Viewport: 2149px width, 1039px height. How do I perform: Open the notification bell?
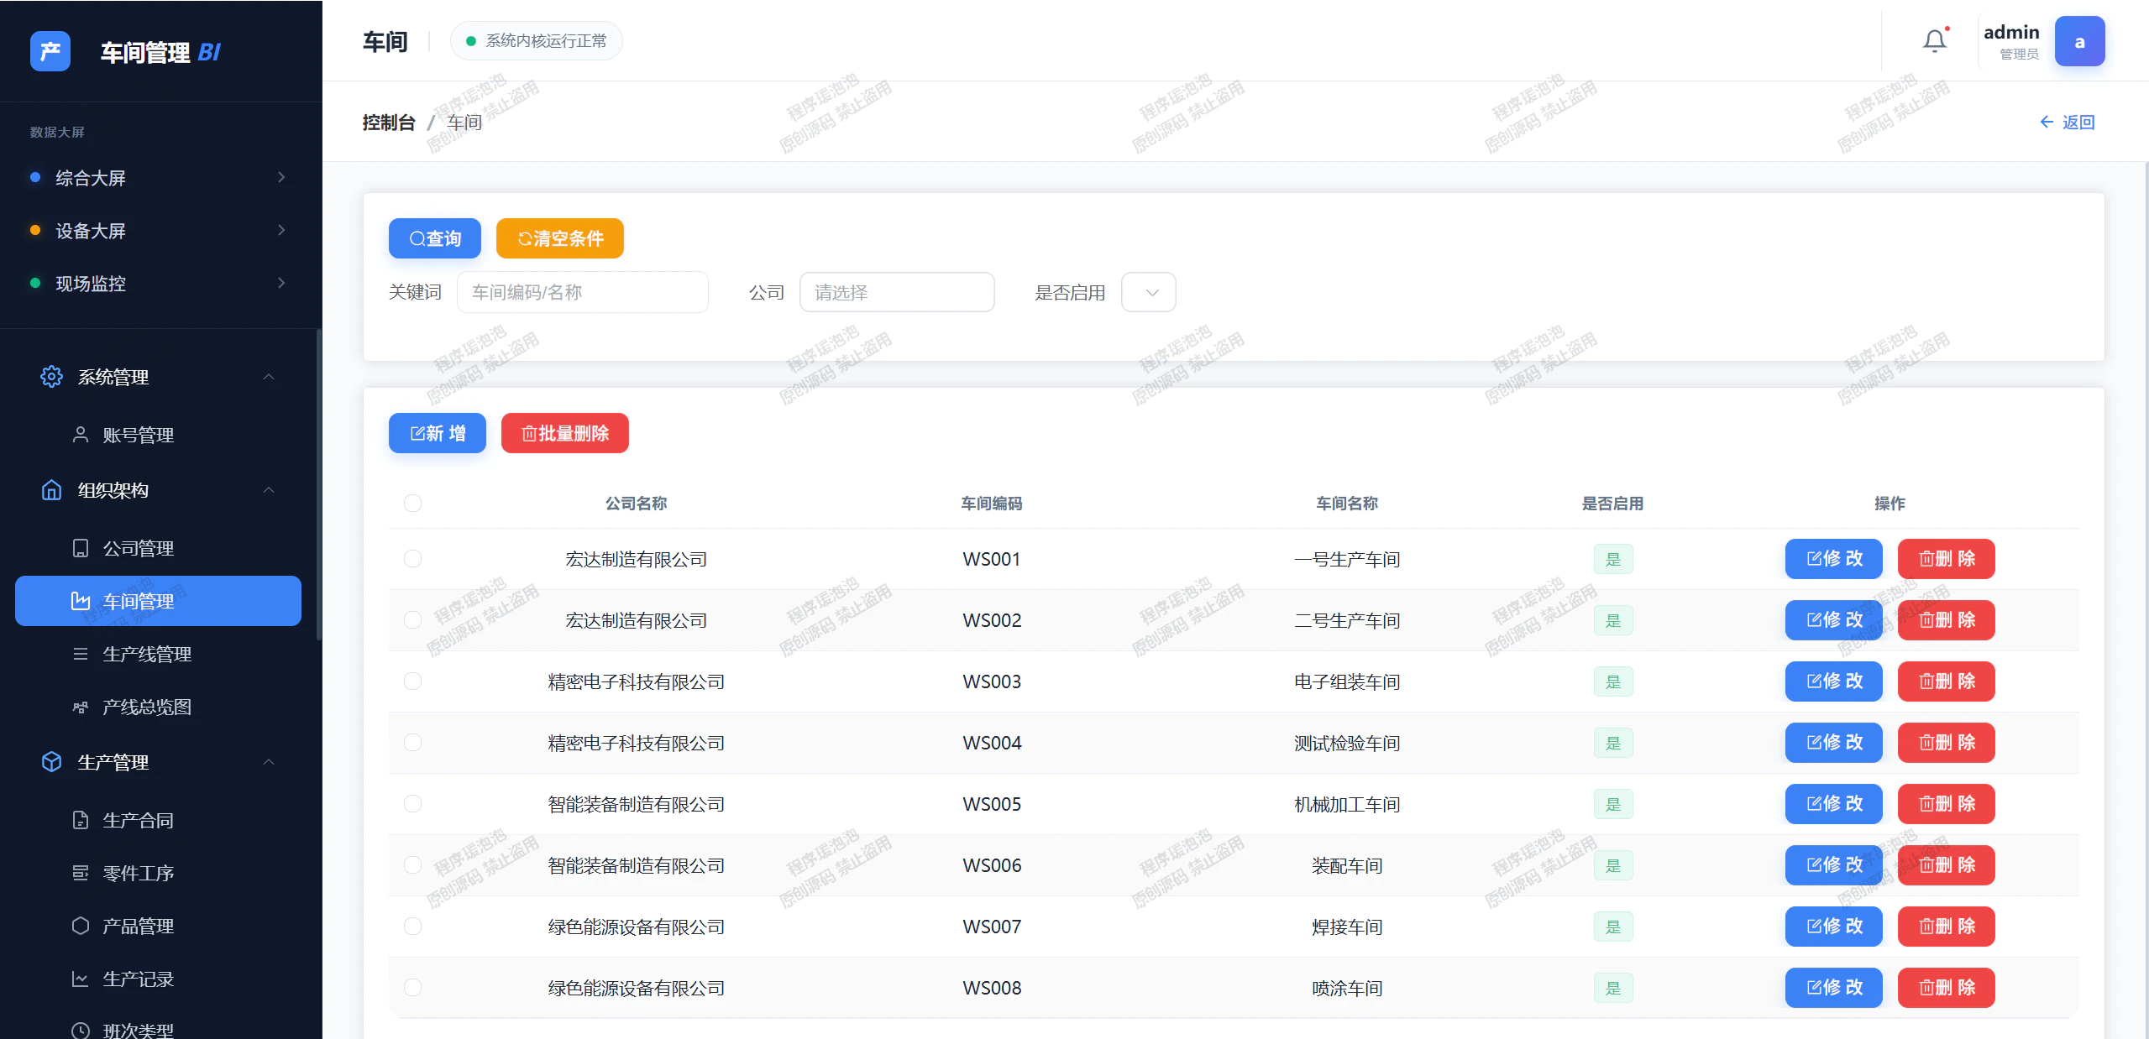[x=1935, y=40]
